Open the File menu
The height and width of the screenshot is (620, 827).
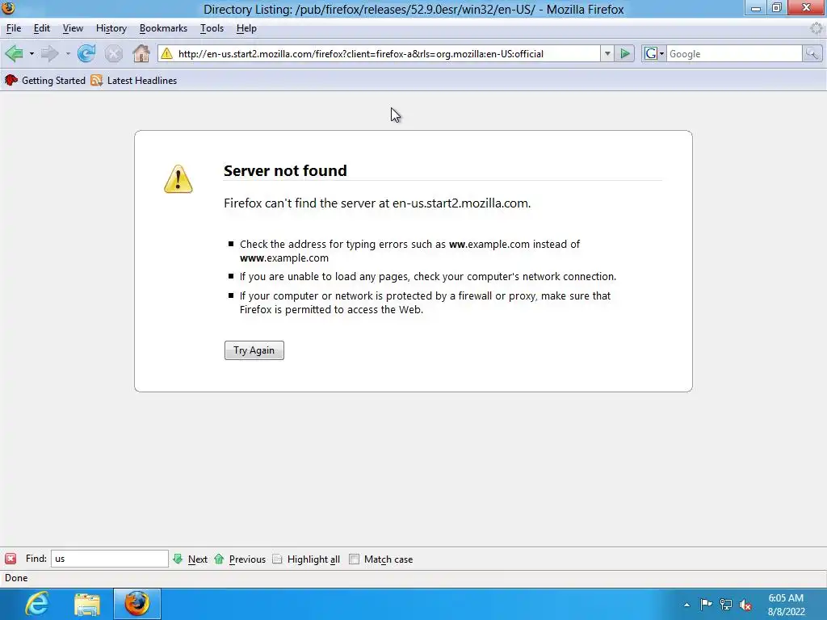pos(14,28)
